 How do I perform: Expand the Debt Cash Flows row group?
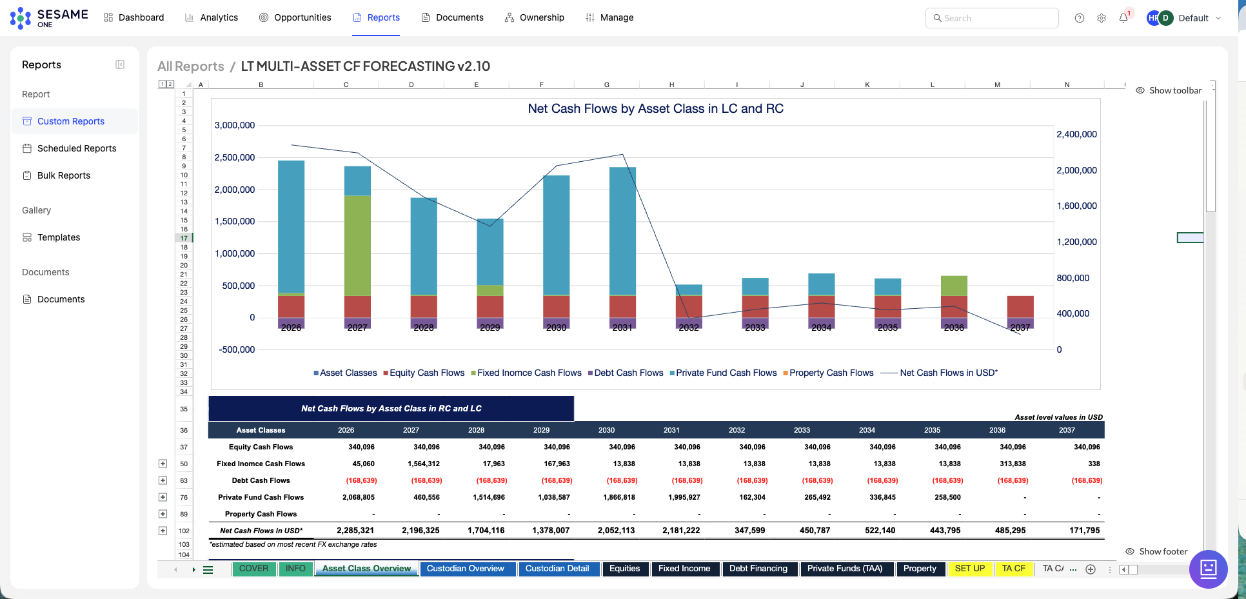coord(163,480)
